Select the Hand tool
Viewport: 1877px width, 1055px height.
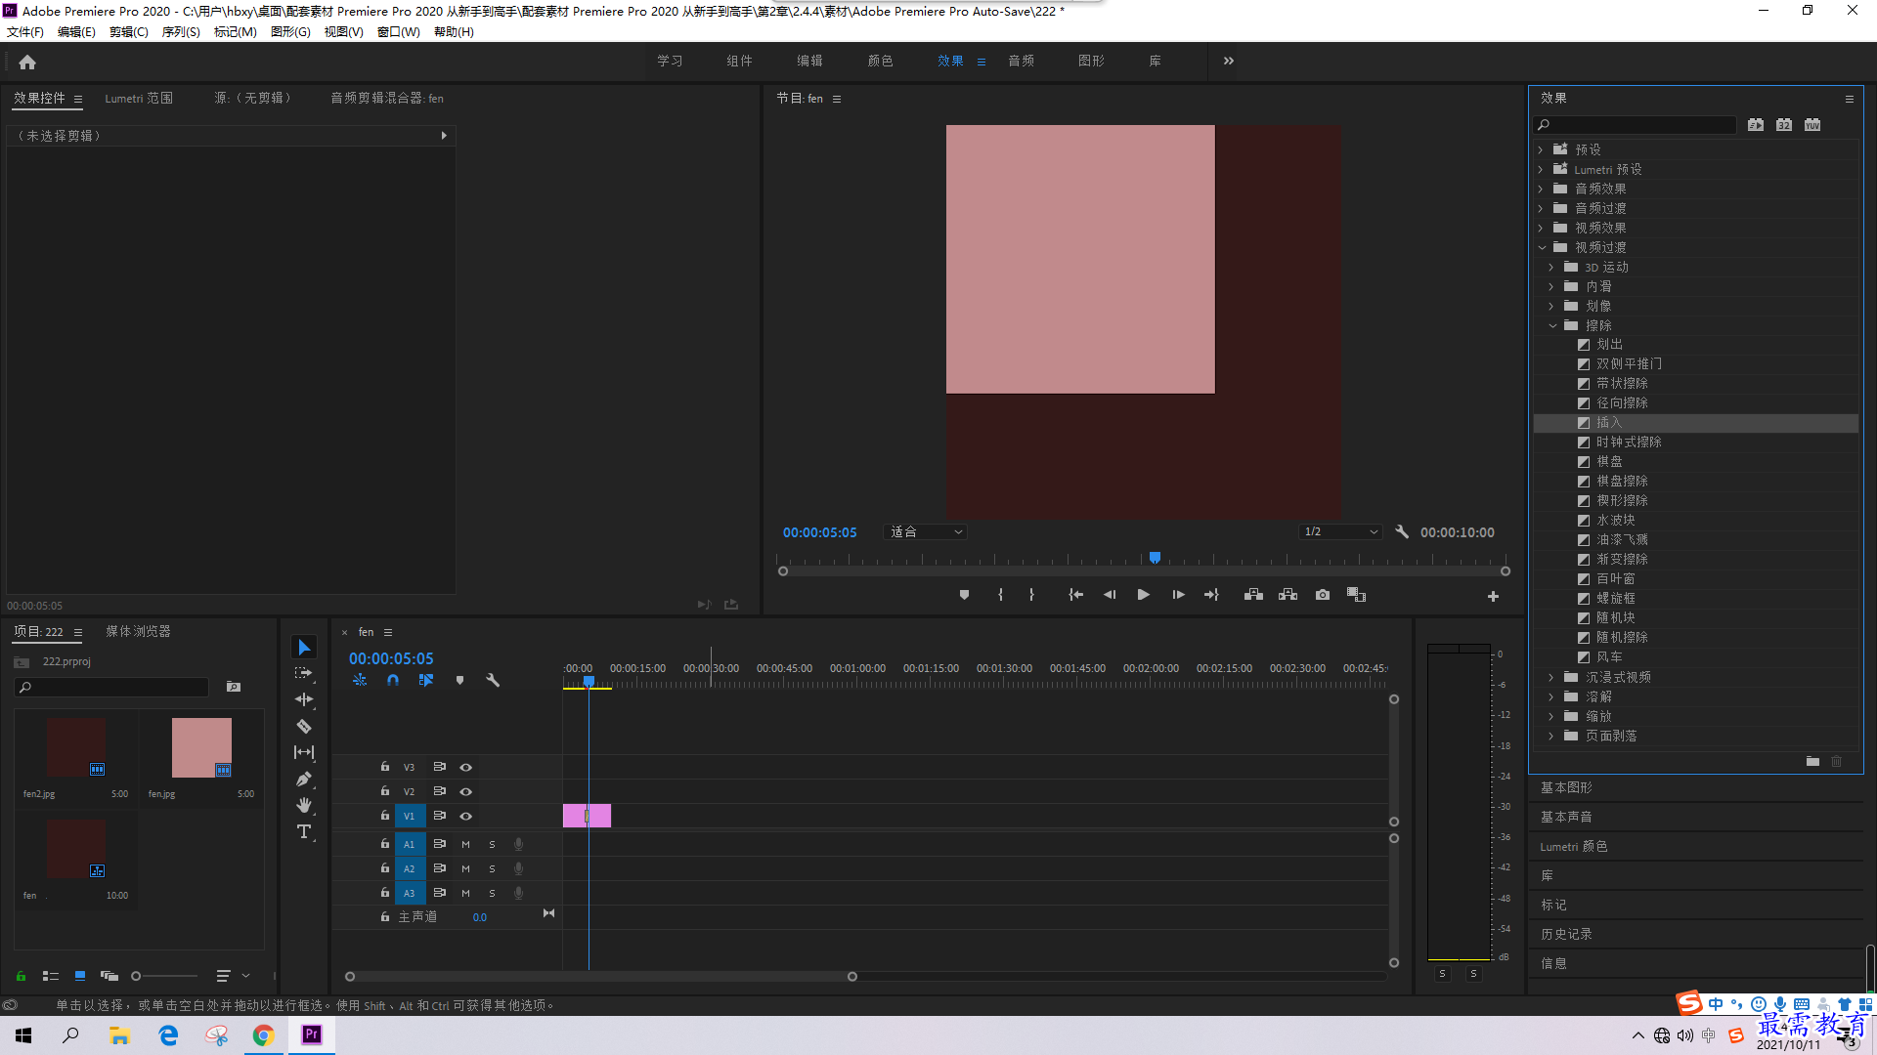point(304,805)
